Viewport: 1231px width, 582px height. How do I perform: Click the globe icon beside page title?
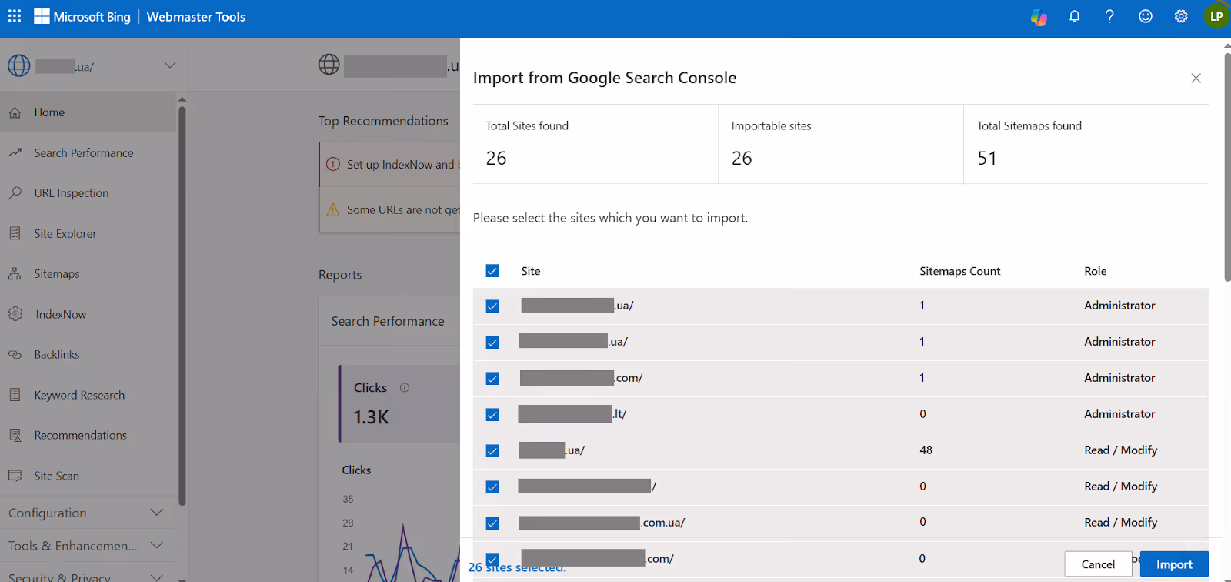click(329, 65)
